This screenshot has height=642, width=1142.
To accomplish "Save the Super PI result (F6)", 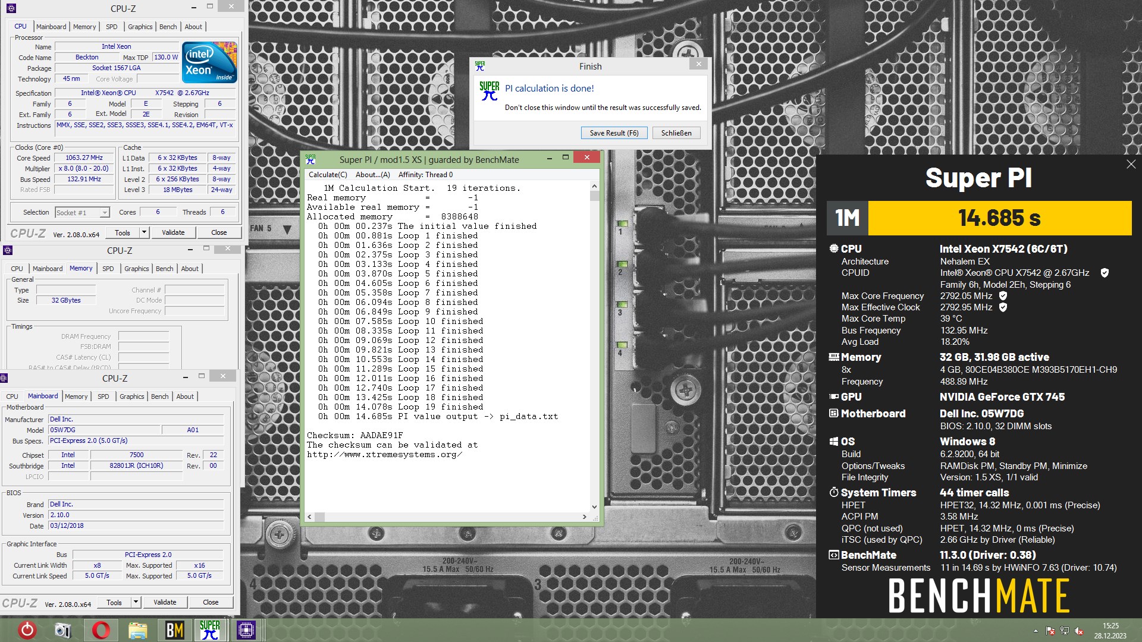I will [614, 133].
